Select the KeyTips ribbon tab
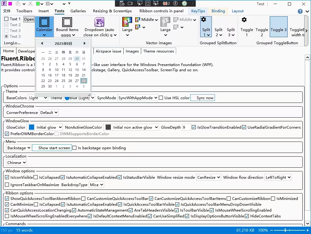Viewport: 311px width, 234px height. [198, 11]
